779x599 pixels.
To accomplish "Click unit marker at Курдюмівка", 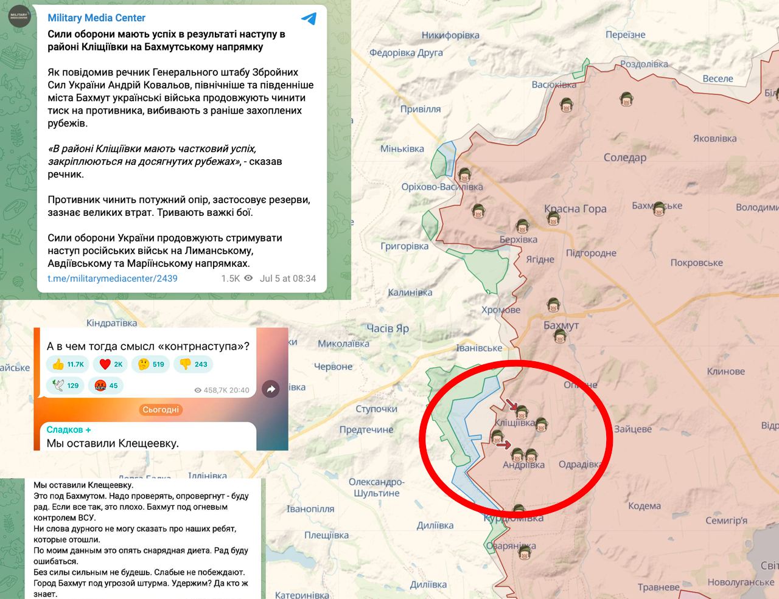I will click(x=518, y=510).
